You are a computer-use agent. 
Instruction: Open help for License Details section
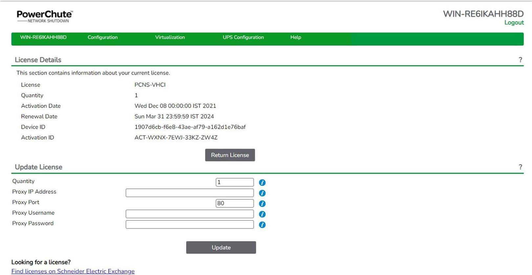(x=520, y=60)
